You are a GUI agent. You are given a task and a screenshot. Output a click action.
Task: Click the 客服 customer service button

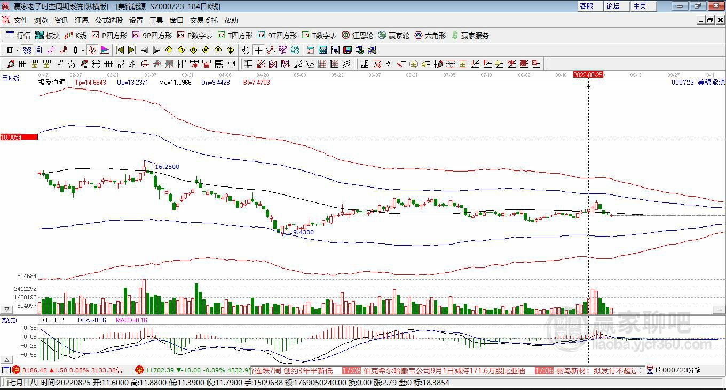coord(590,6)
